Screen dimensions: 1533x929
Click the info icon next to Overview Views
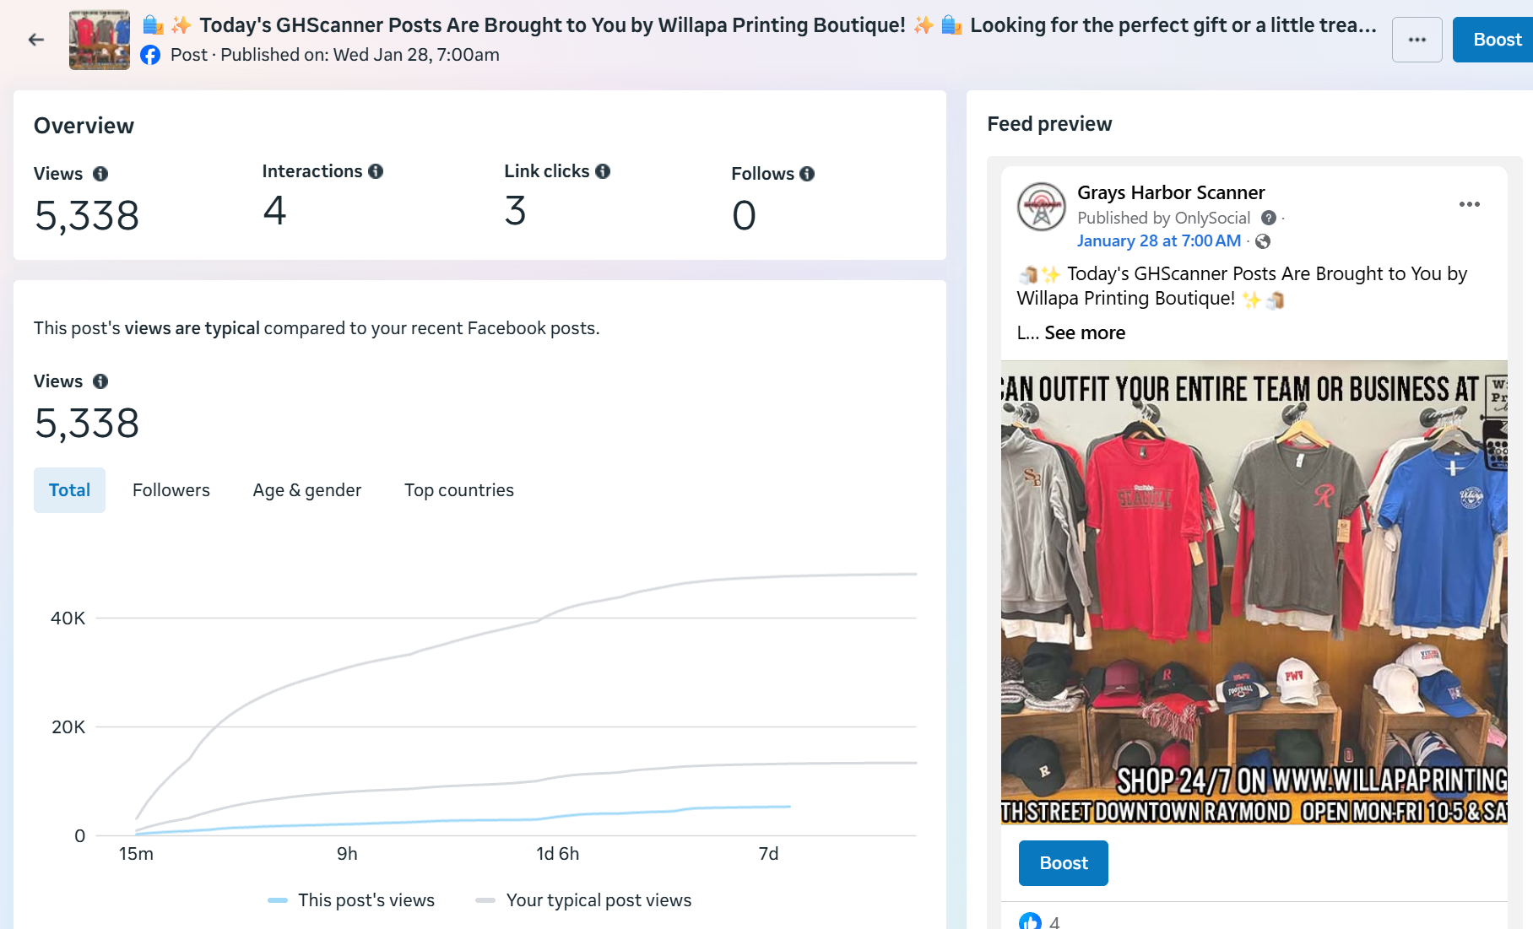click(100, 174)
